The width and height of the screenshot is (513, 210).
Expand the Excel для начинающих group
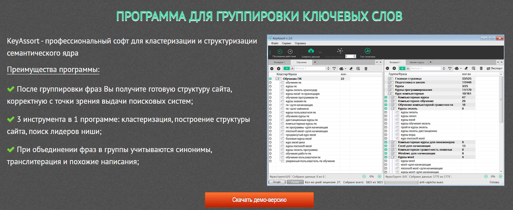click(x=392, y=146)
